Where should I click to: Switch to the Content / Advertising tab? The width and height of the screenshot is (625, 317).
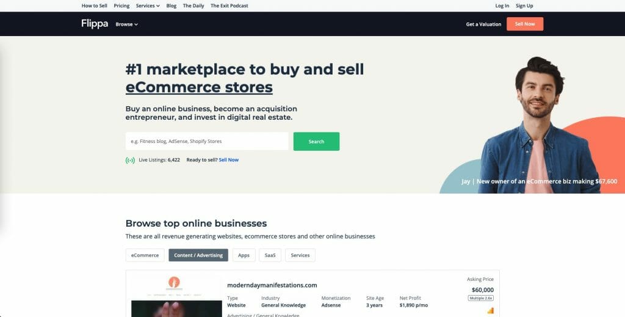pyautogui.click(x=198, y=255)
